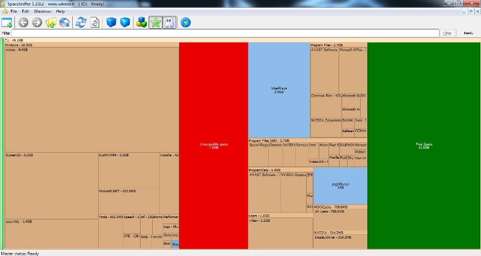The width and height of the screenshot is (481, 256).
Task: Select the red Unaccessible space block
Action: tap(213, 145)
